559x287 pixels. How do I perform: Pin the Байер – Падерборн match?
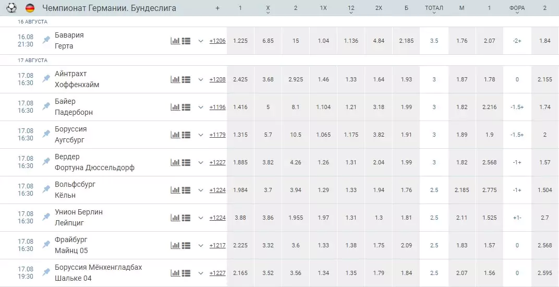pyautogui.click(x=46, y=106)
